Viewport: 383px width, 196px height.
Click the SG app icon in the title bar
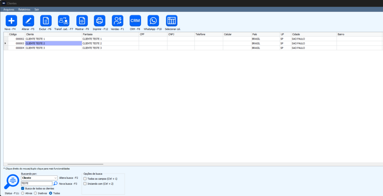[4, 3]
